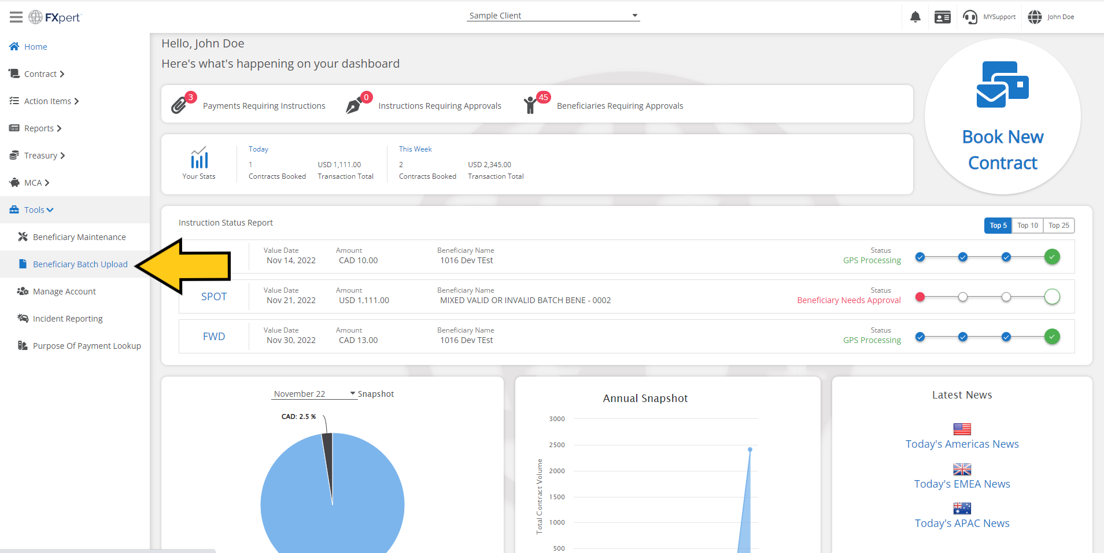Screen dimensions: 1104x553
Task: Open notifications bell icon
Action: tap(915, 17)
